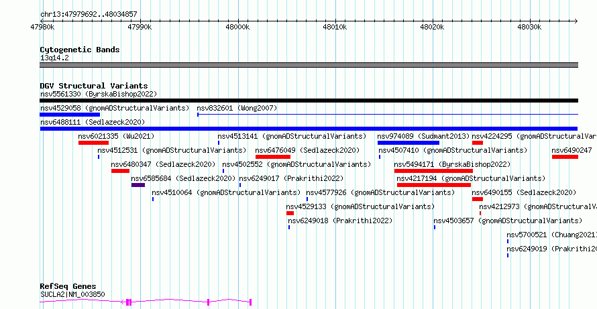Screen dimensions: 597x309
Task: Click the nsv6490155 (Sedlazeck2020) label
Action: [x=525, y=192]
